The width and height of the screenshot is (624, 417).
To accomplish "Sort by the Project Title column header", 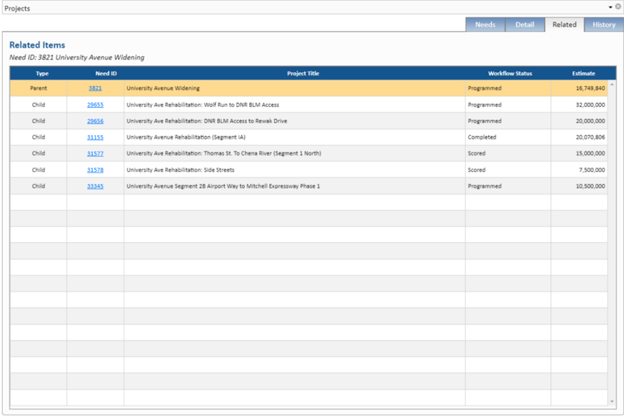I will (303, 74).
